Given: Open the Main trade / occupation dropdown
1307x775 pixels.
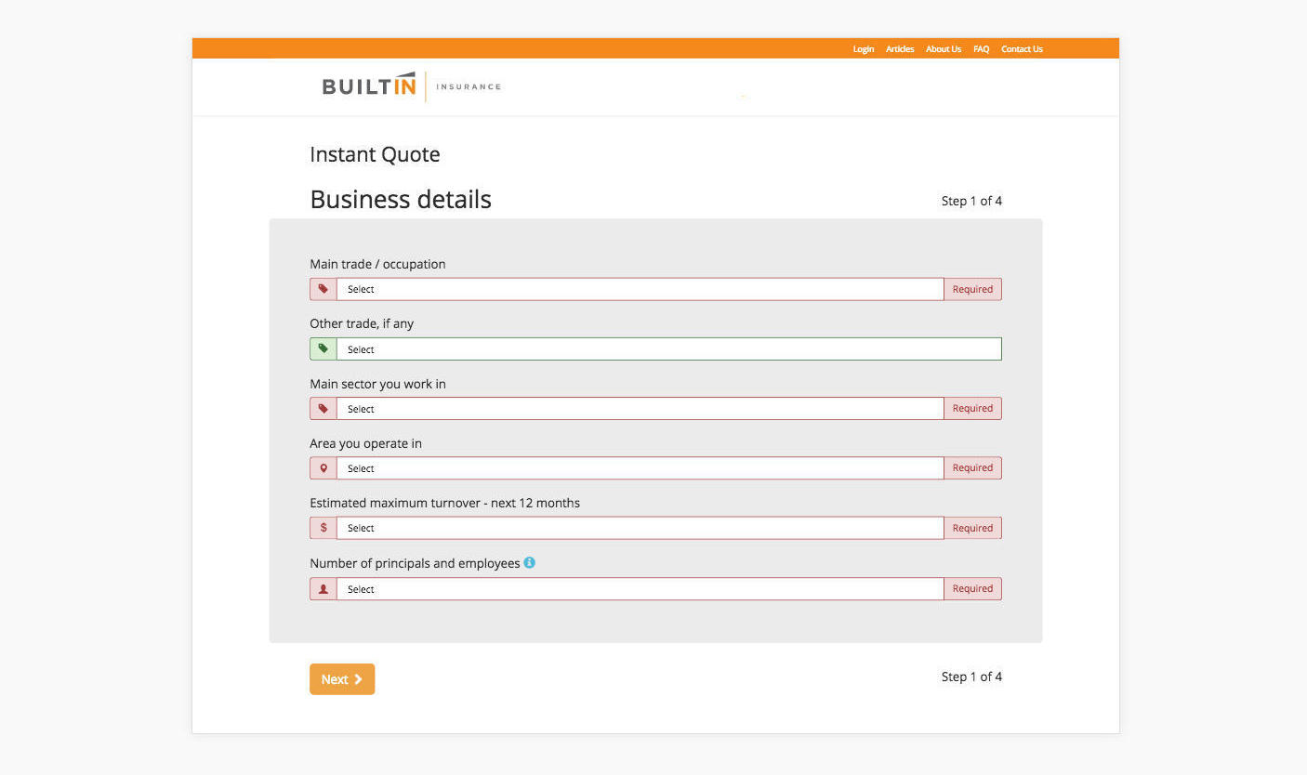Looking at the screenshot, I should (x=640, y=289).
